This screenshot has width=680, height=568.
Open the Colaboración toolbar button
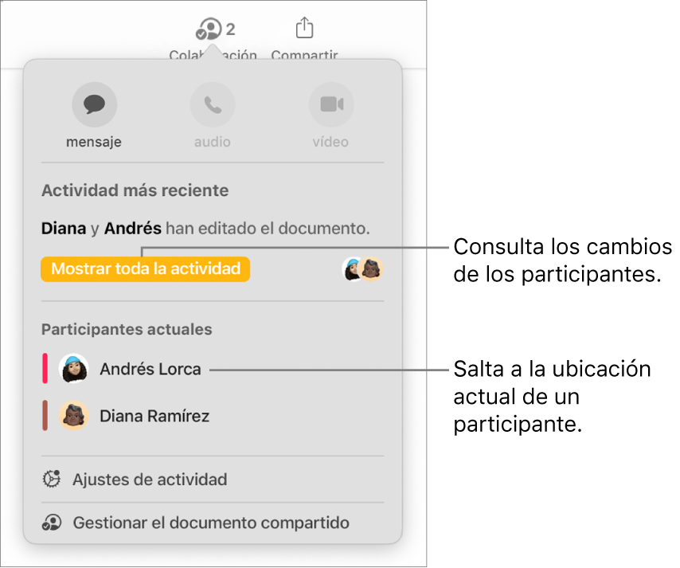pos(213,38)
